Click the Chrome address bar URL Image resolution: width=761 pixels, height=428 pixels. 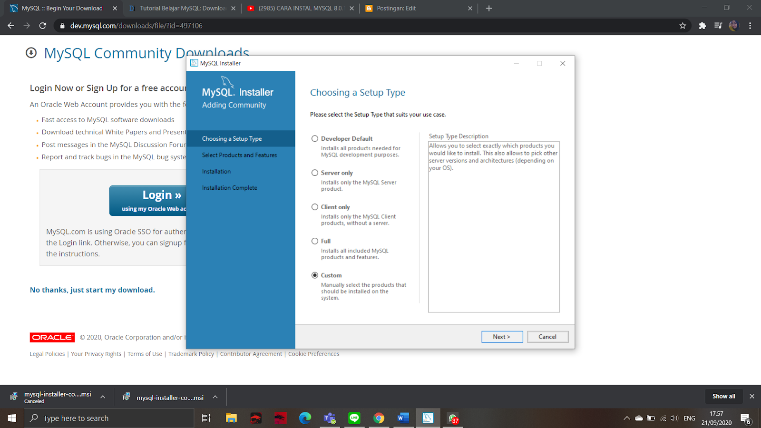click(x=137, y=26)
